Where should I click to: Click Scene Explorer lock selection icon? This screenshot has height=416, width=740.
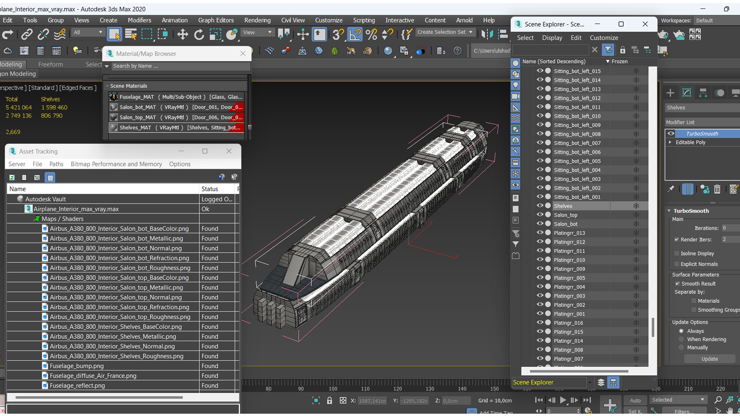click(622, 50)
